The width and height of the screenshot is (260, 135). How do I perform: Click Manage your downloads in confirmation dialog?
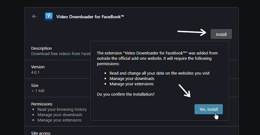pos(132,79)
